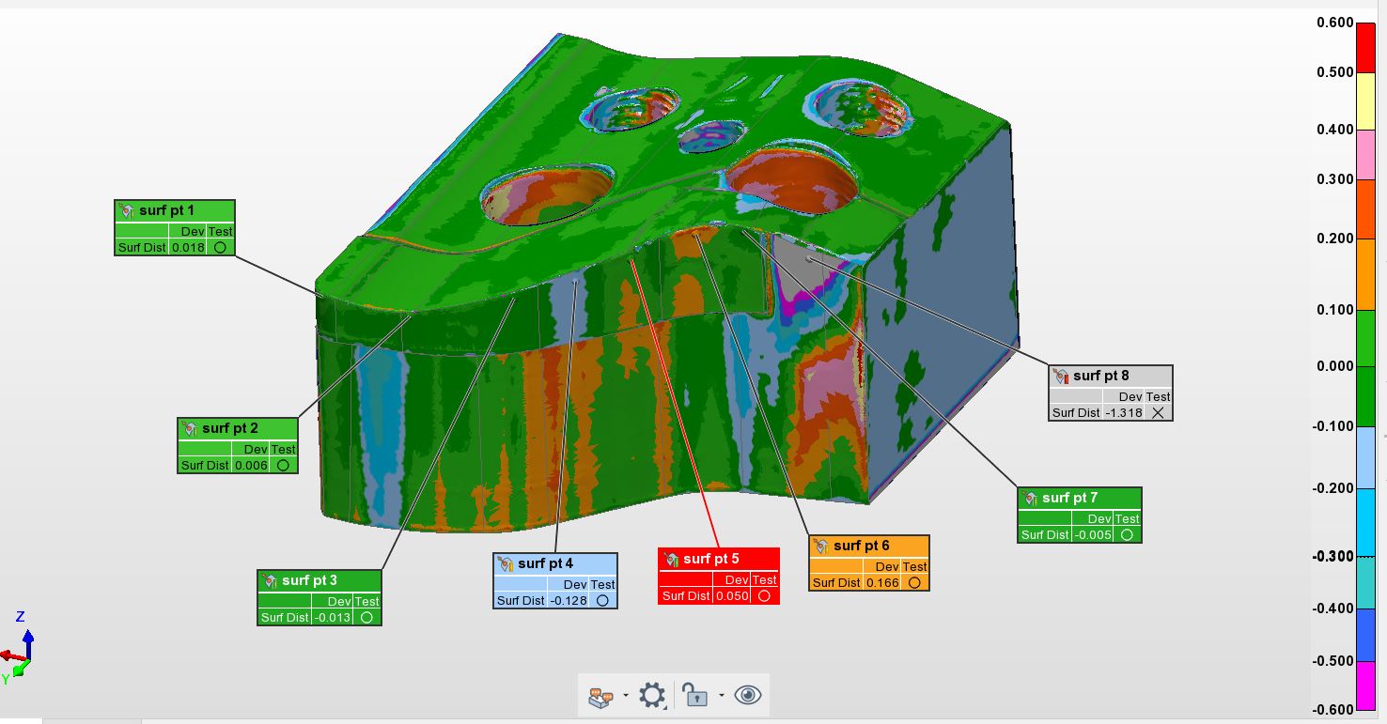Click the annotation view tool icon
The image size is (1387, 724).
(600, 696)
